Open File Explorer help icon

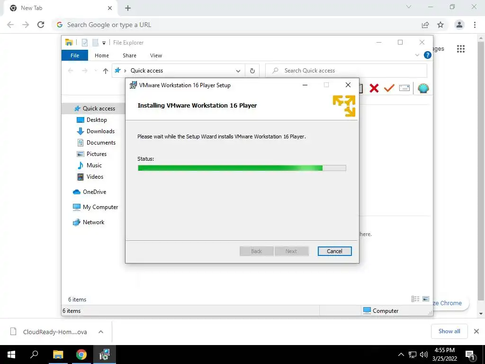428,55
